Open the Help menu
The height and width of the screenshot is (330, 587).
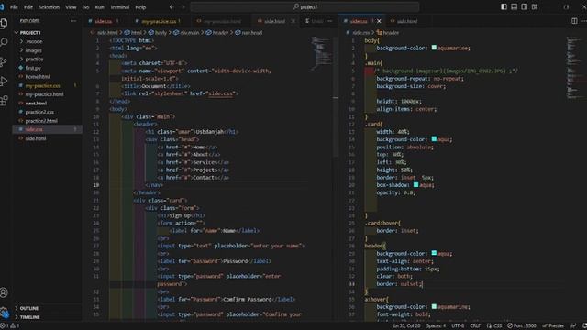click(x=140, y=7)
